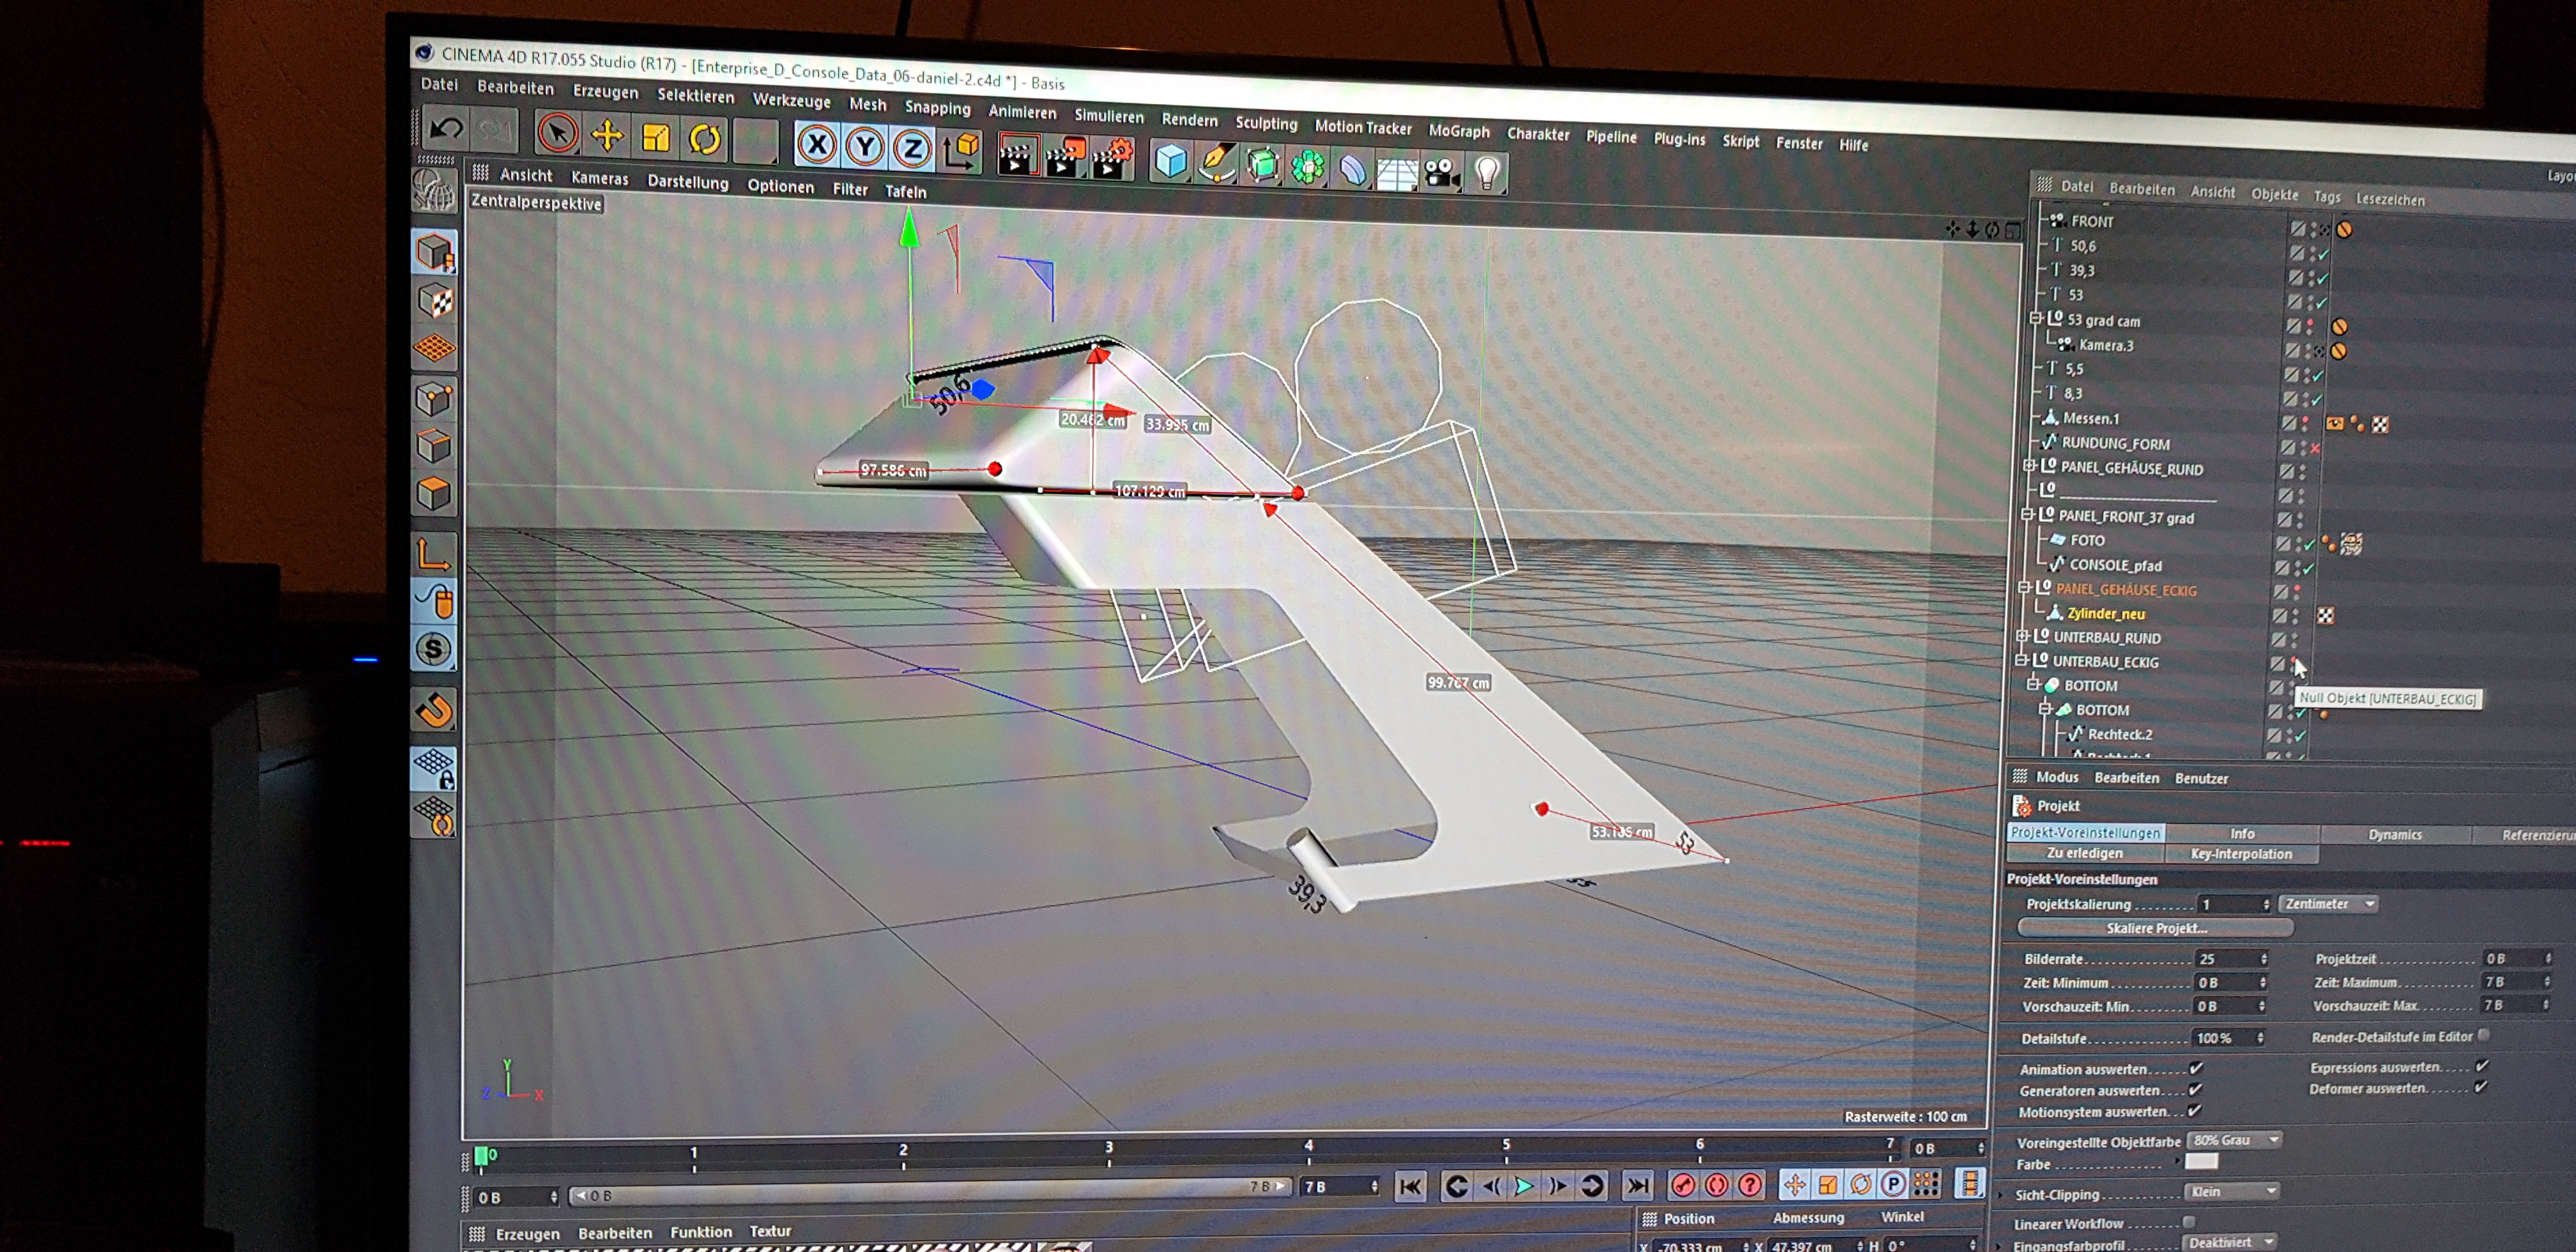Screen dimensions: 2576x1252
Task: Toggle Expressions auswerten checkbox
Action: click(2482, 1066)
